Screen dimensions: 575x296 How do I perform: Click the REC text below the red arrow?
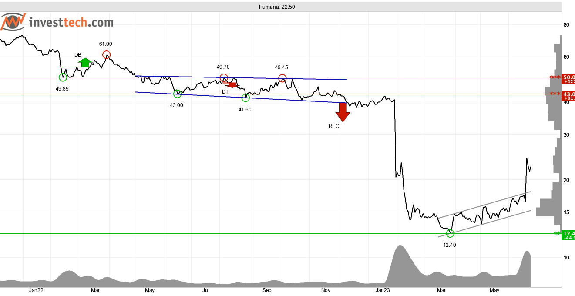click(334, 126)
